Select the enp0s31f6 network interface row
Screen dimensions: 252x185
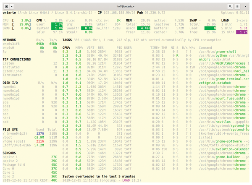coord(30,44)
